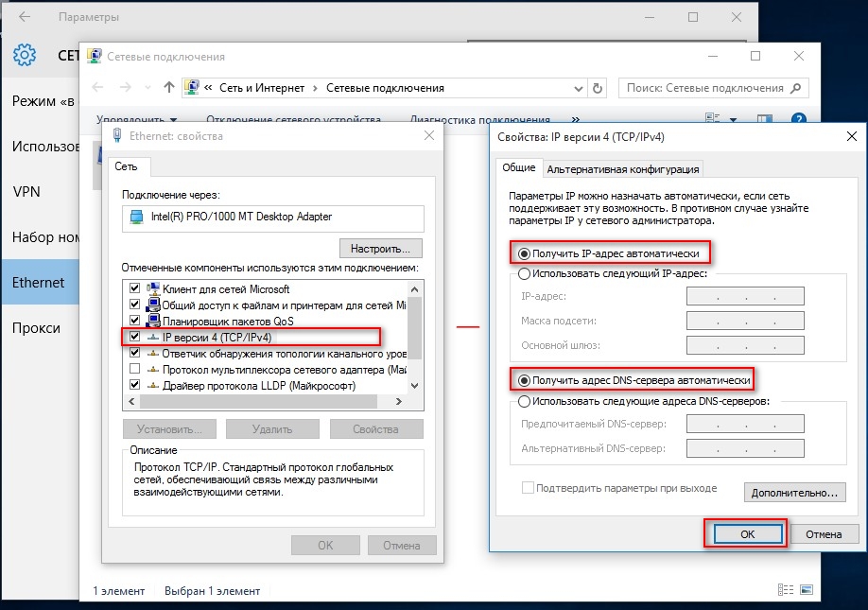Toggle the preview pane icon
Viewport: 868px width, 610px height.
tap(765, 119)
